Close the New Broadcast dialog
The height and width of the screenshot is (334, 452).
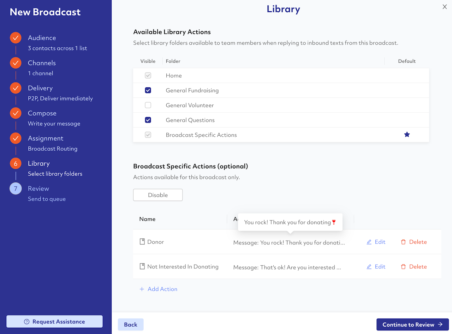click(445, 7)
